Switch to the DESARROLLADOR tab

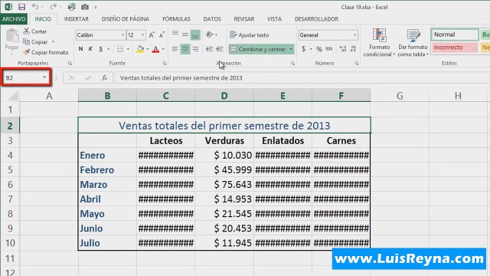pos(316,19)
